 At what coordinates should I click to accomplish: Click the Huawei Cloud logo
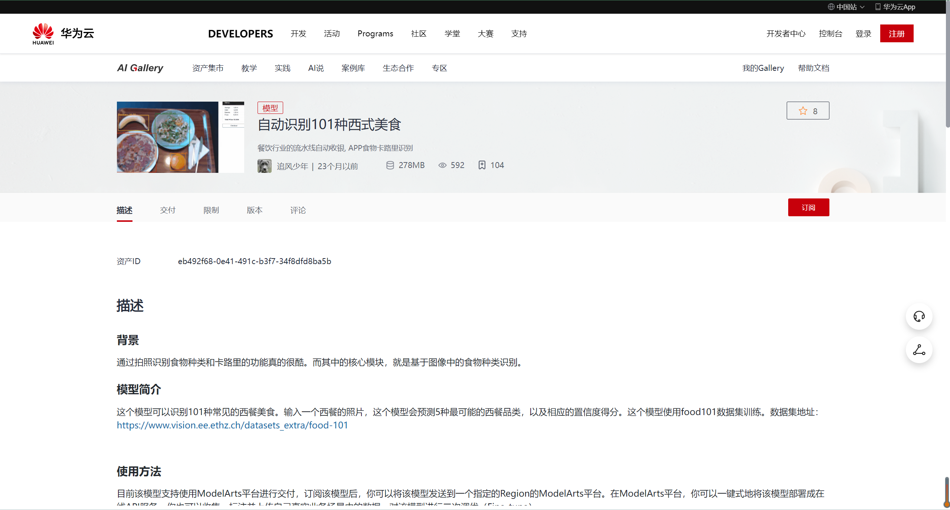(62, 33)
